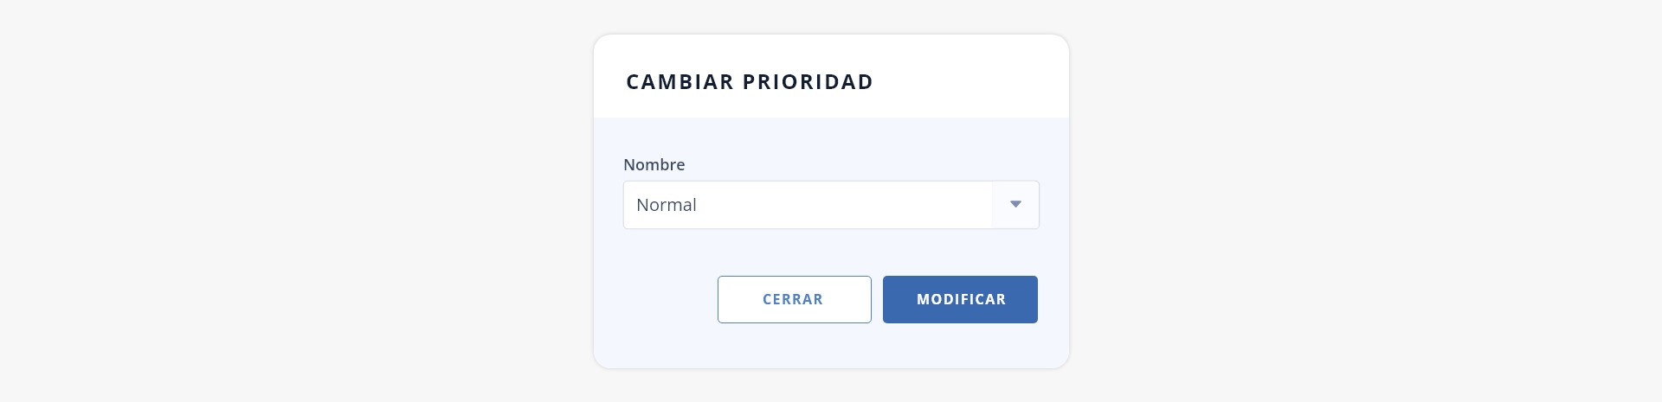
Task: Save the selected priority via MODIFICAR
Action: coord(960,299)
